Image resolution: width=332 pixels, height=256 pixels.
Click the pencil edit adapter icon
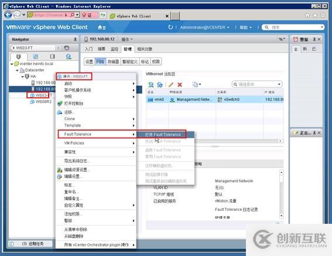[170, 84]
